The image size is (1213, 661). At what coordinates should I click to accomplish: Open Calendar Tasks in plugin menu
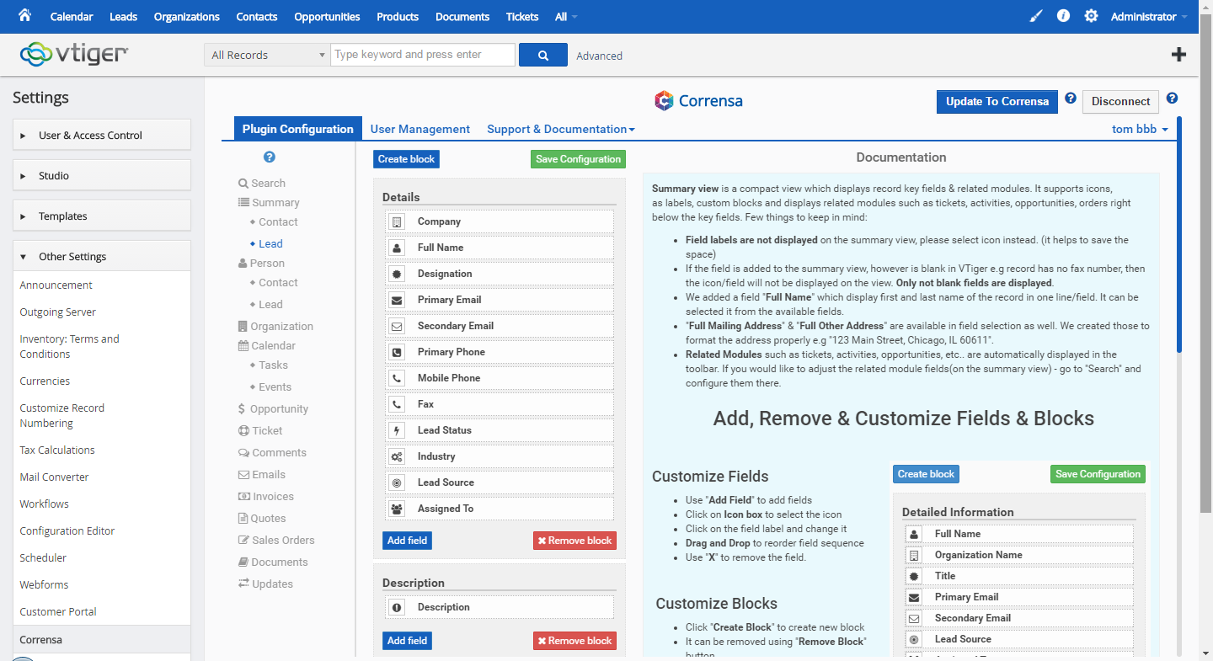[x=273, y=365]
